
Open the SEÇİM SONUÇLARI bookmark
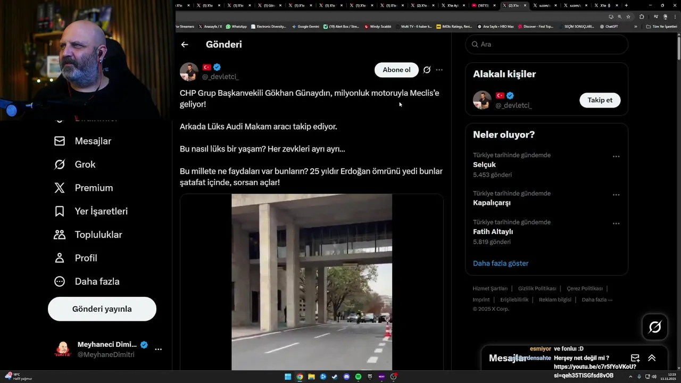pos(576,26)
